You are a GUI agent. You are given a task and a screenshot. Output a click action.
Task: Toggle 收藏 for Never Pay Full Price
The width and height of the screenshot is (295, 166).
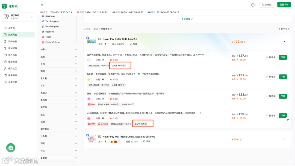[147, 141]
